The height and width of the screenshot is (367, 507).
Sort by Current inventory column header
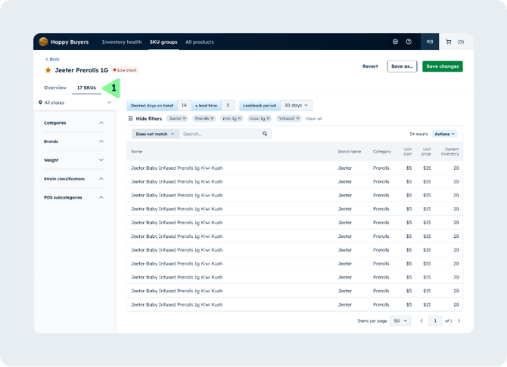pos(450,151)
